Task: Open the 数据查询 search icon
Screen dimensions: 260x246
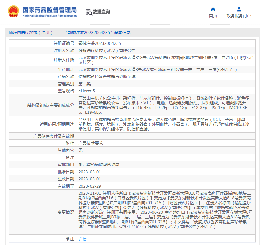Action: click(89, 12)
